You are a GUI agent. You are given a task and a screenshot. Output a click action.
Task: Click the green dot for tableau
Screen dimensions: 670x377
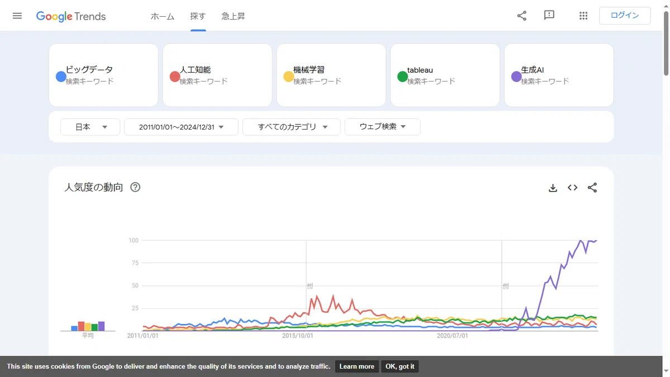click(403, 77)
